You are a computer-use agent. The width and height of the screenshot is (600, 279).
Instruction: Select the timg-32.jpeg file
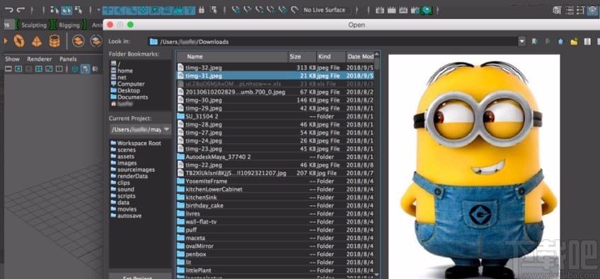(275, 67)
